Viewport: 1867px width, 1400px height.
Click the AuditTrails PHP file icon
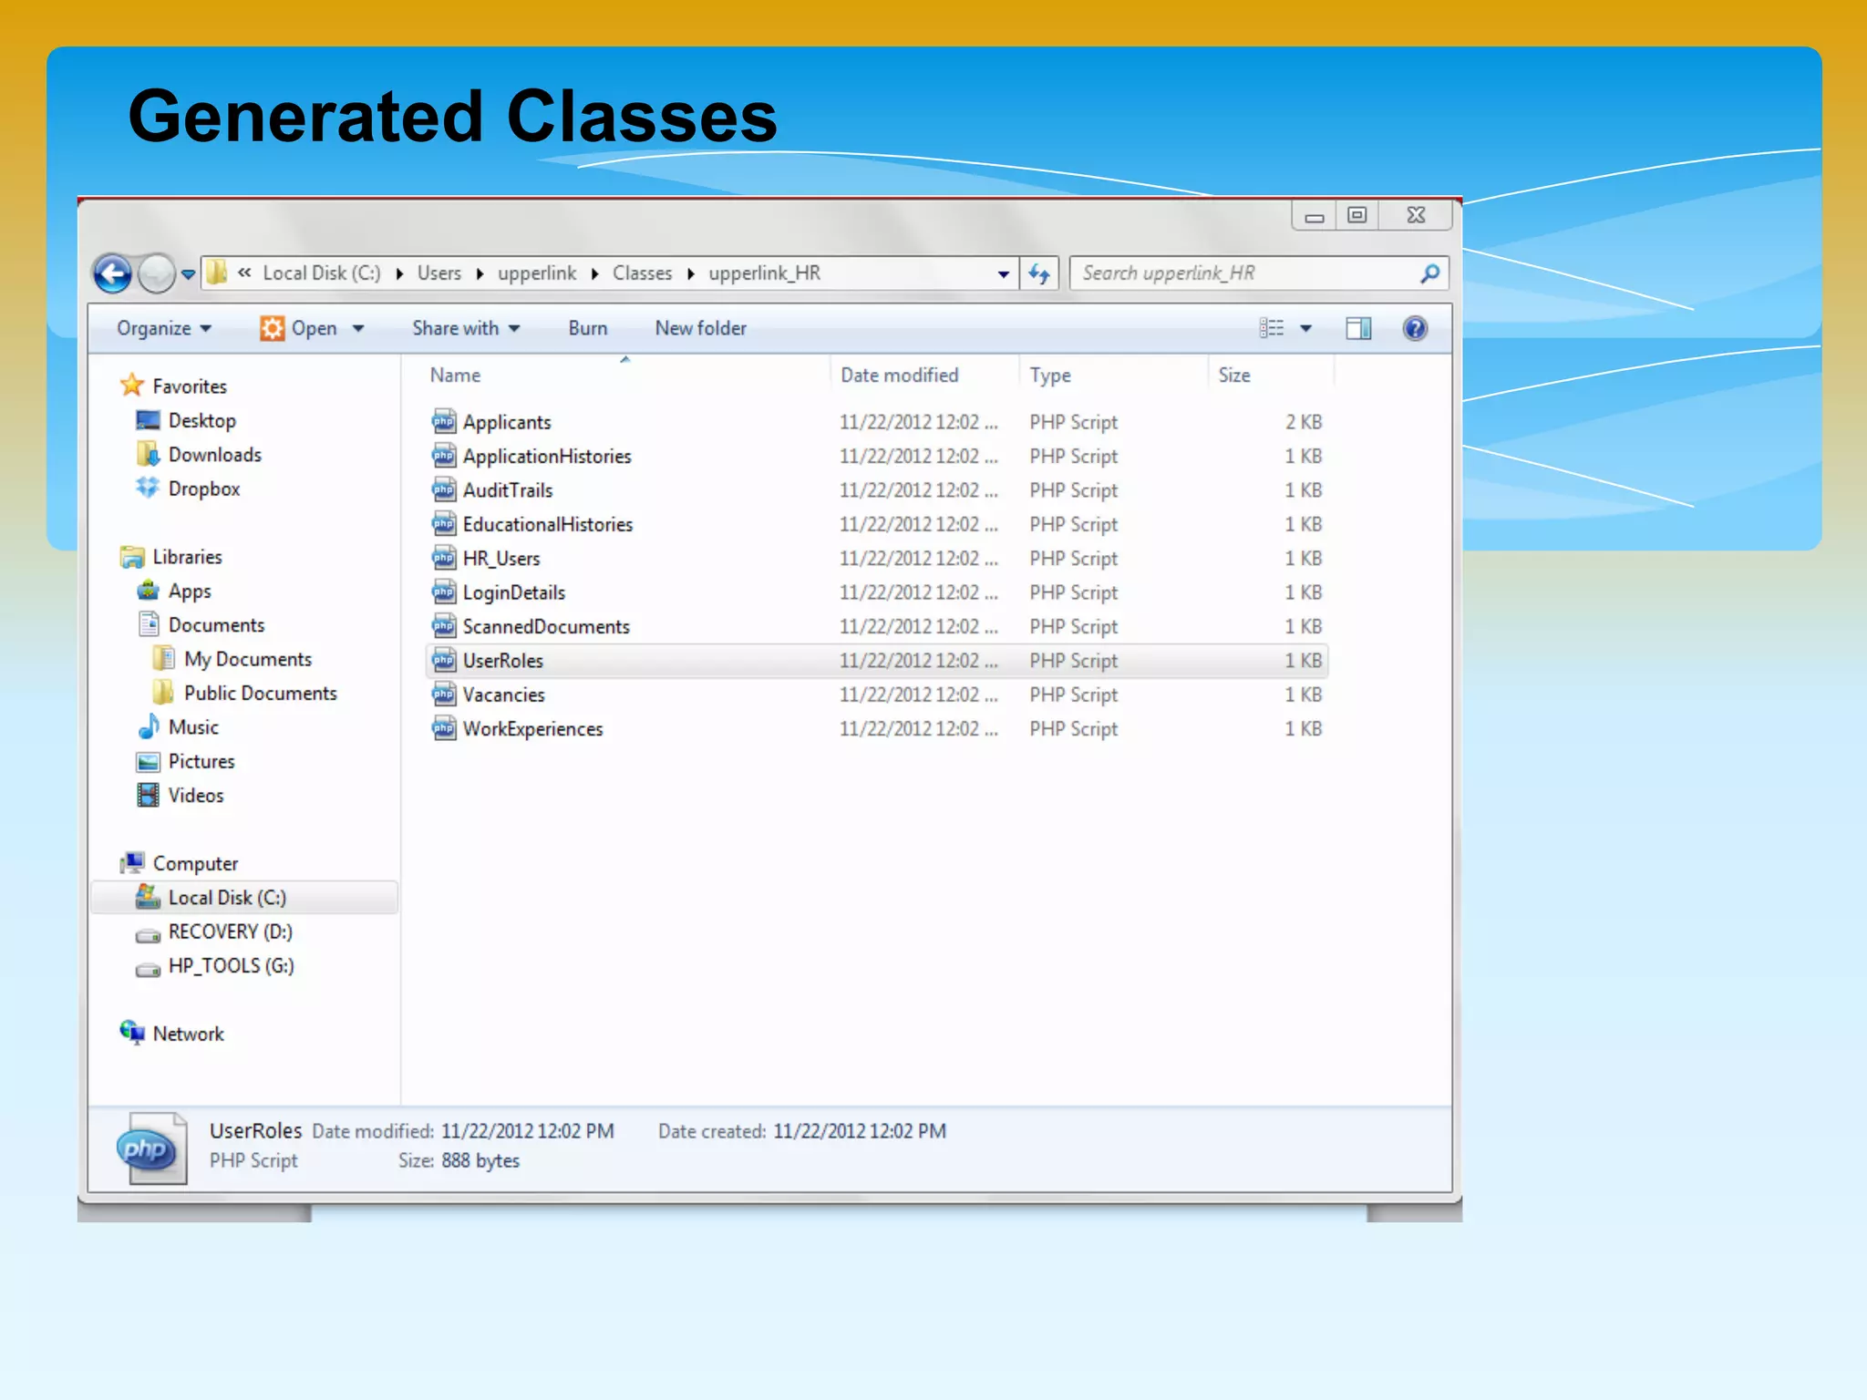click(443, 489)
